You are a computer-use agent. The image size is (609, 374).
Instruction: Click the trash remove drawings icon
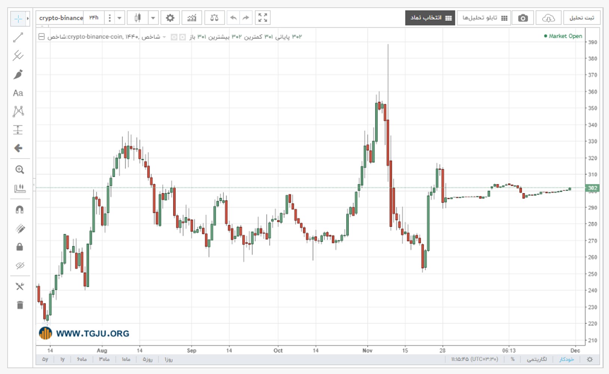(19, 305)
